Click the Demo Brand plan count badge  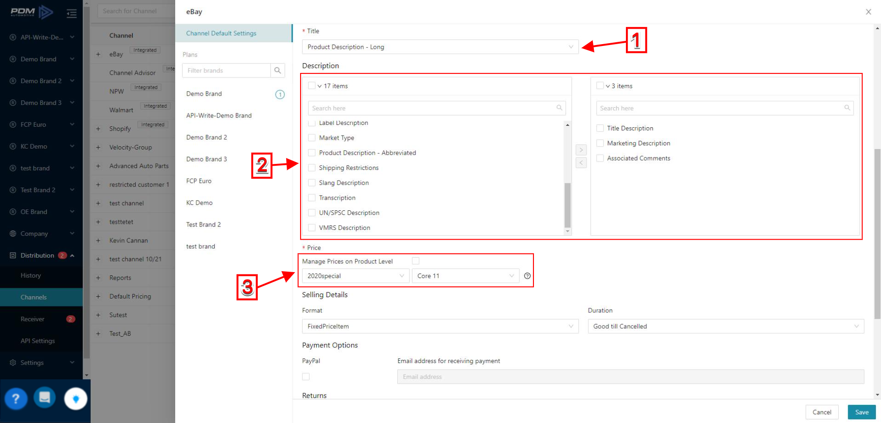click(x=280, y=95)
